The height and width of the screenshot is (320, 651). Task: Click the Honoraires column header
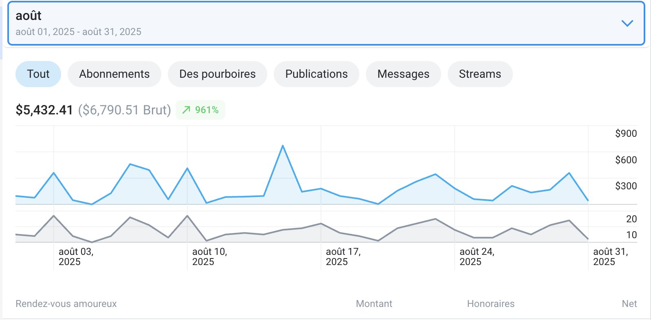[490, 304]
